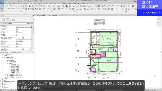The width and height of the screenshot is (162, 91).
Task: Open the Properties help (プロパティヘルプ) link
Action: [x=3, y=51]
